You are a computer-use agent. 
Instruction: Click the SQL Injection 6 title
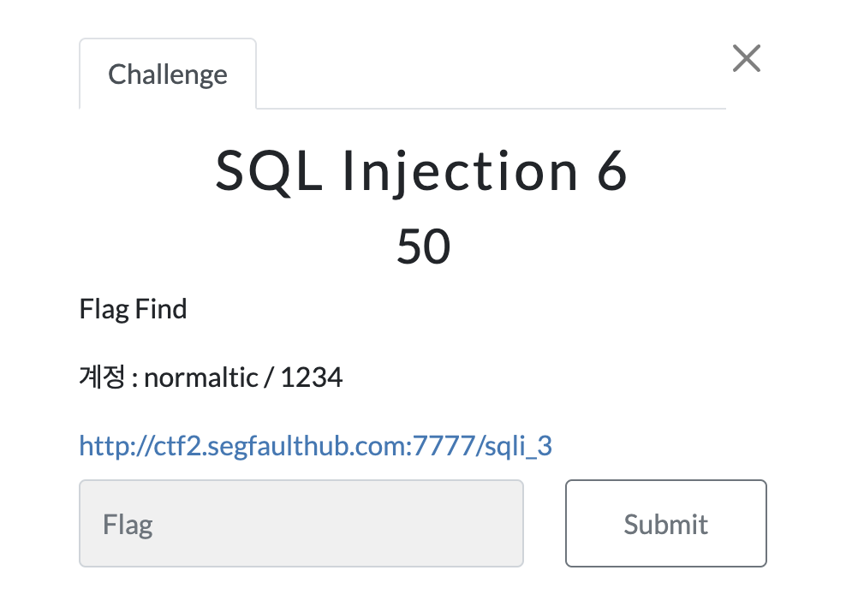coord(421,171)
